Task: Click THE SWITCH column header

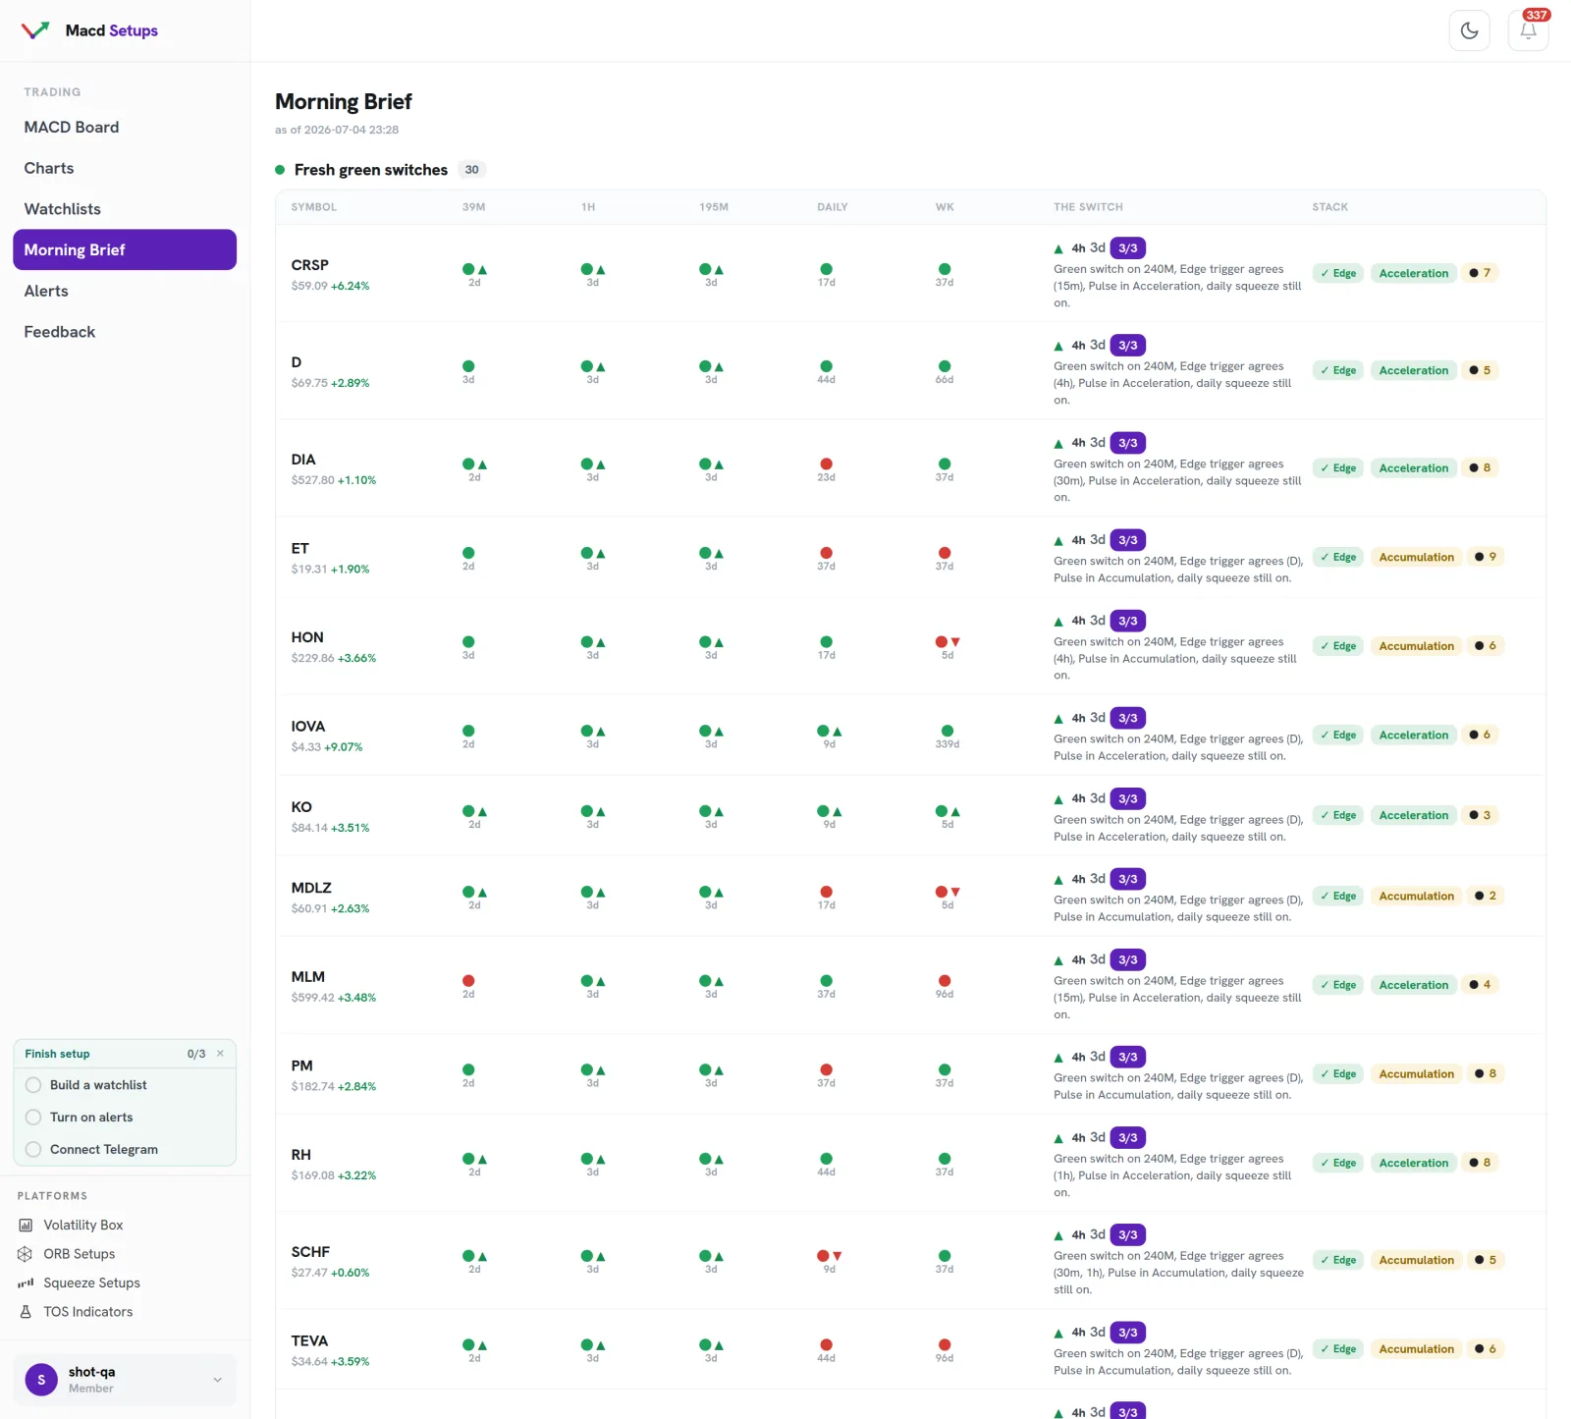Action: (1088, 207)
